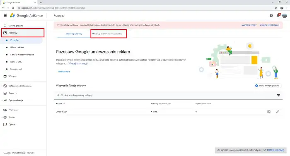This screenshot has width=290, height=156.
Task: Click the Konto gear icon
Action: (x=5, y=117)
